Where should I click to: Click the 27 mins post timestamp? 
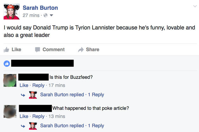click(31, 15)
